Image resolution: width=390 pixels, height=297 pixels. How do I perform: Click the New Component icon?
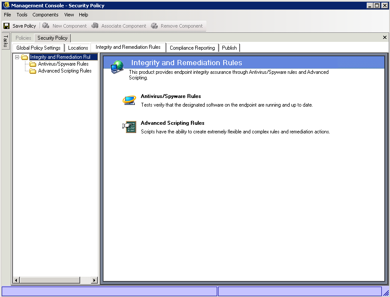(x=46, y=25)
